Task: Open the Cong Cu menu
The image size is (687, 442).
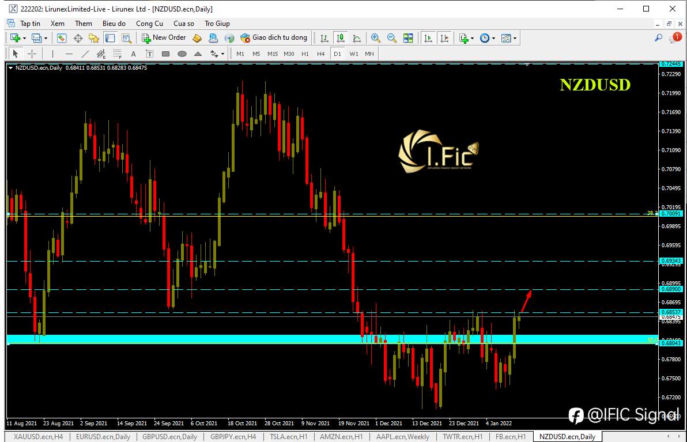Action: tap(149, 24)
